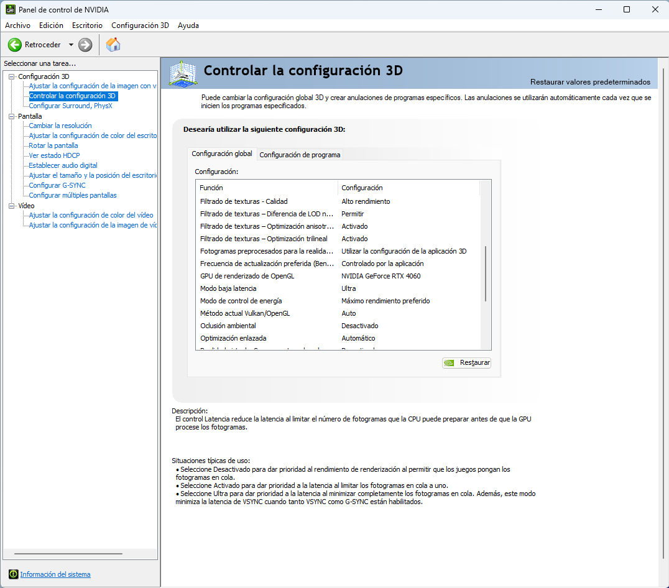
Task: Open the Home house icon in toolbar
Action: (x=113, y=45)
